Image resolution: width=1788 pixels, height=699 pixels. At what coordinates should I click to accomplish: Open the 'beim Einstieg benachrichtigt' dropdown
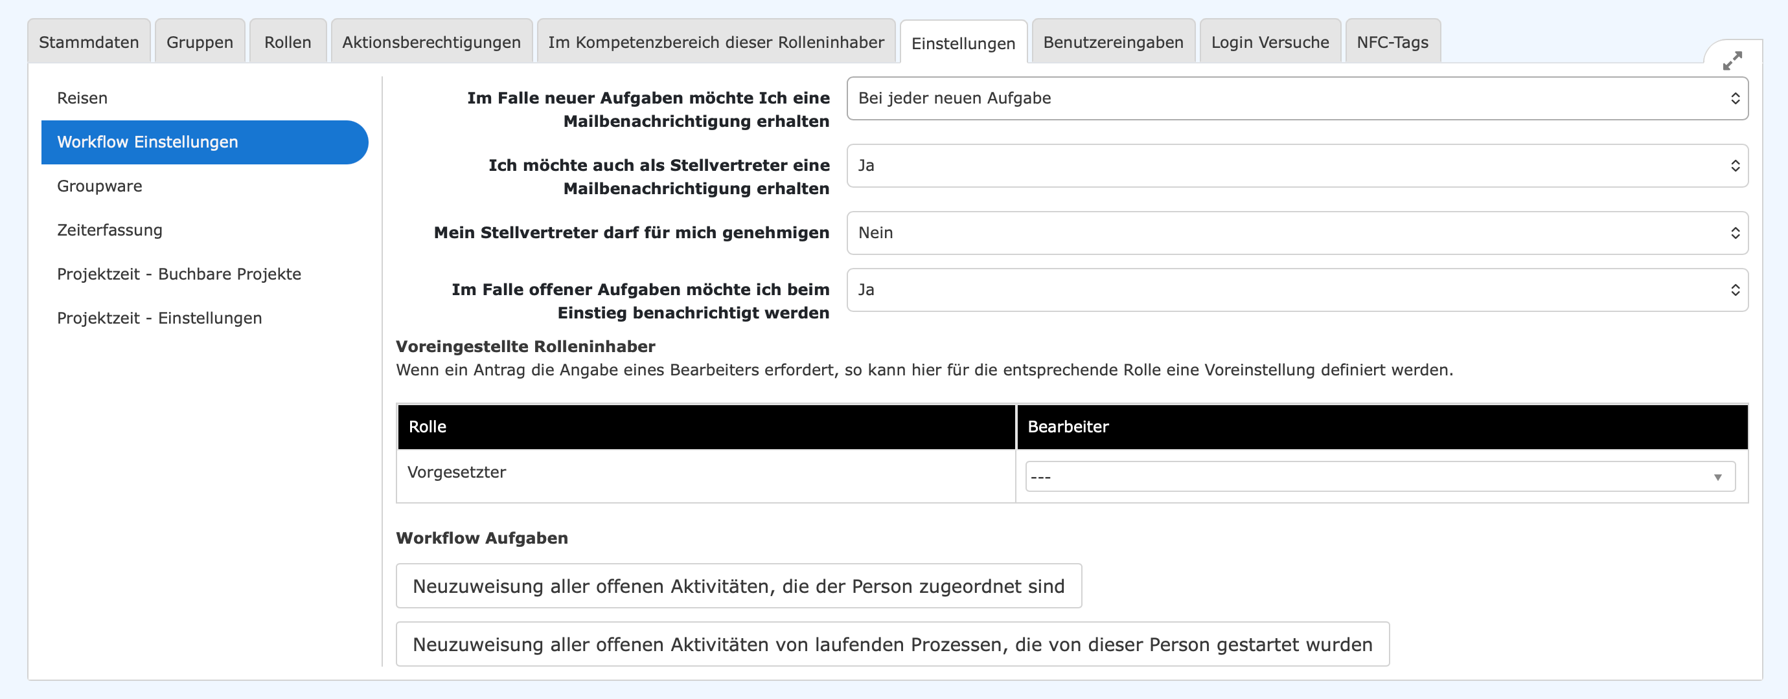click(1296, 289)
